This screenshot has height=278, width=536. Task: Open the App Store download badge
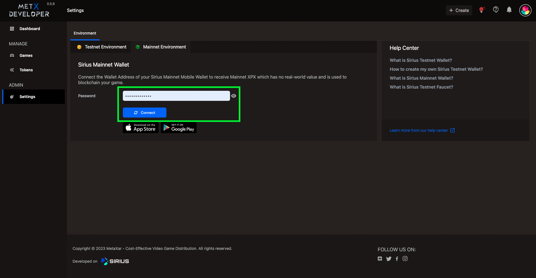tap(141, 128)
